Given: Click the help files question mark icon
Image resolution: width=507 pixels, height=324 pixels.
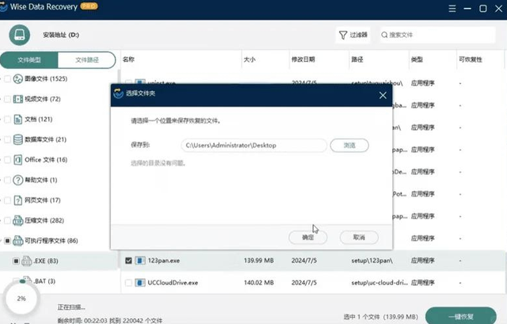Looking at the screenshot, I should (x=17, y=180).
